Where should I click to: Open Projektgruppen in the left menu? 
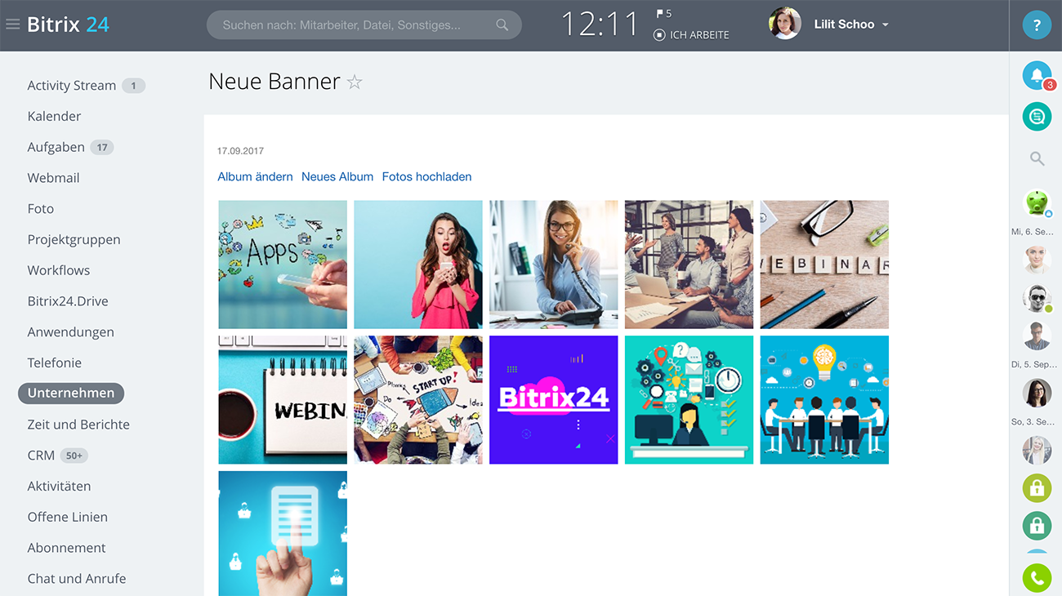click(74, 239)
